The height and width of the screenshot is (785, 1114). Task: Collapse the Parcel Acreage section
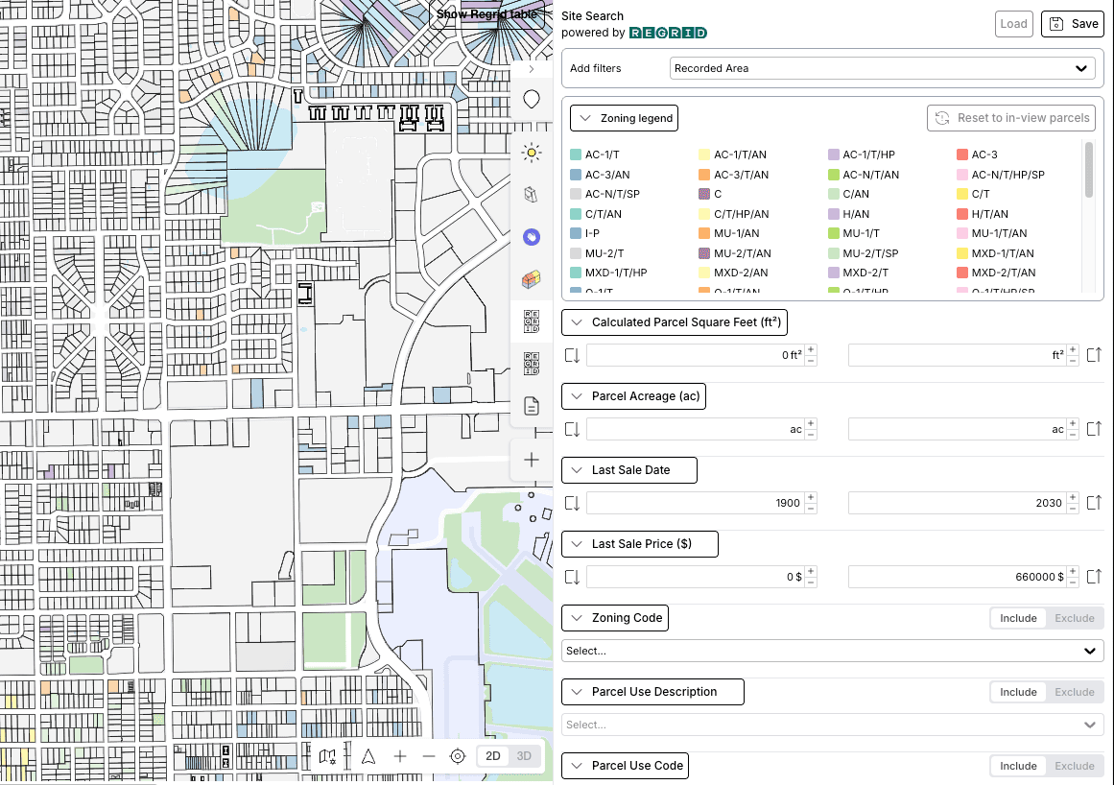(x=633, y=396)
